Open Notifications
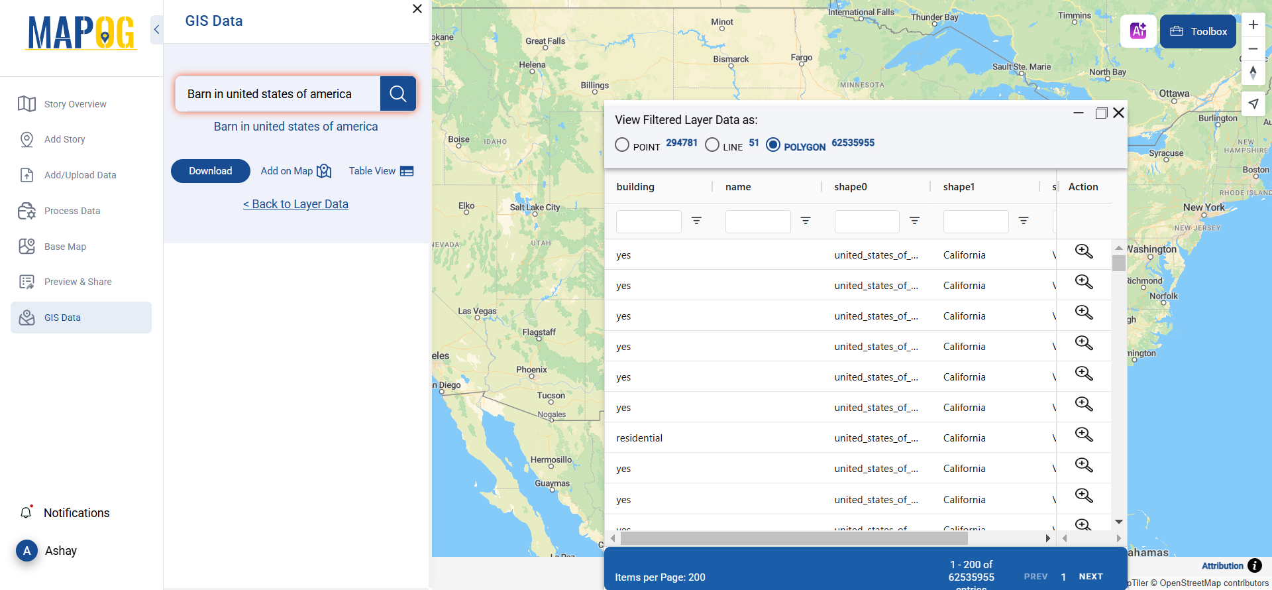The width and height of the screenshot is (1272, 590). pyautogui.click(x=64, y=512)
